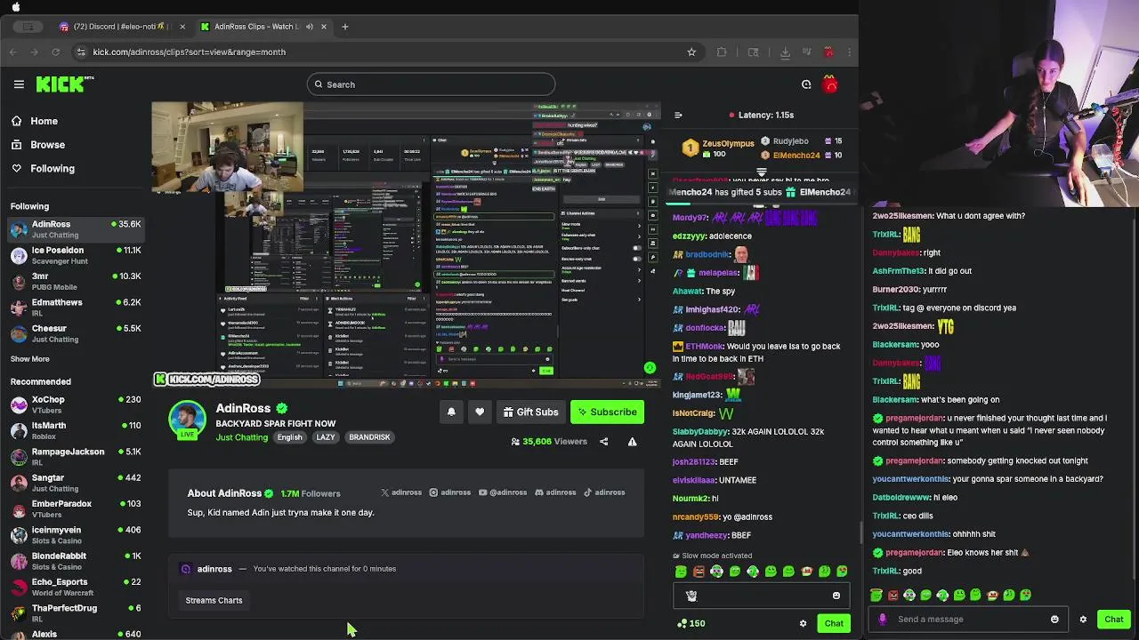Focus the Kick Search box

tap(432, 84)
